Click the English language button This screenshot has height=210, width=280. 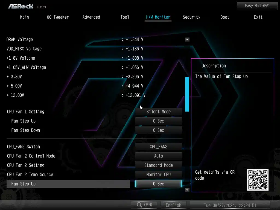pos(173,205)
